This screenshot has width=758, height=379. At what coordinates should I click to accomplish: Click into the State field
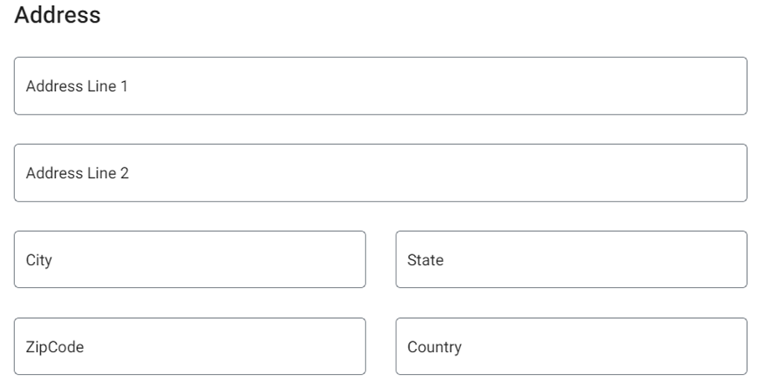pyautogui.click(x=571, y=260)
